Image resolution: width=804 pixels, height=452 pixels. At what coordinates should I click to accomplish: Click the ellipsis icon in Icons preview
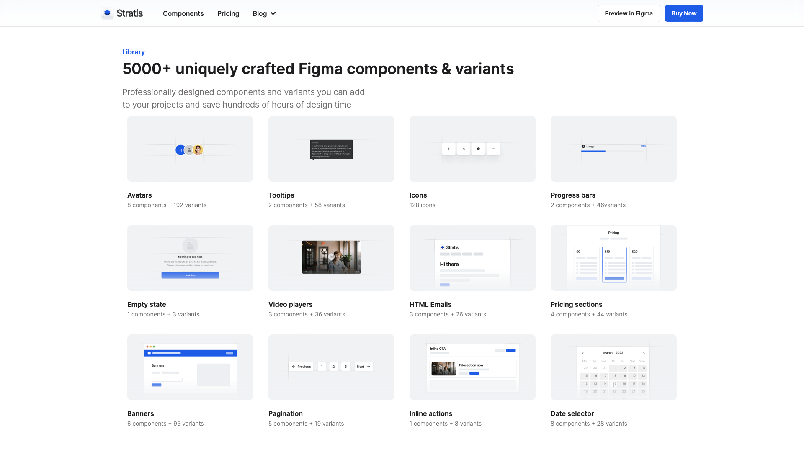pyautogui.click(x=493, y=149)
